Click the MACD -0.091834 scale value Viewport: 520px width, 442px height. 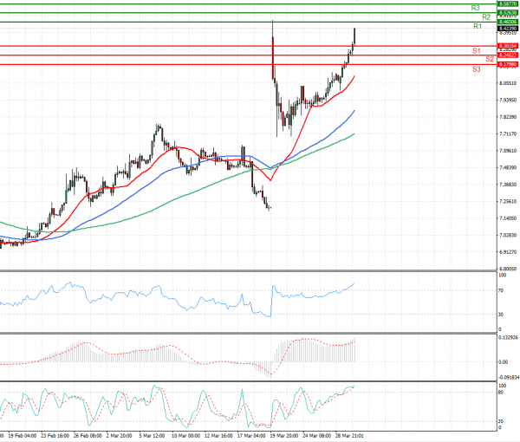coord(509,378)
